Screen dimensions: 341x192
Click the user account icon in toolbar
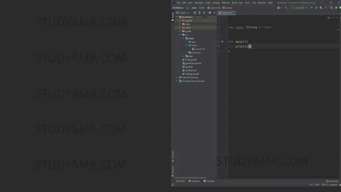(x=279, y=7)
